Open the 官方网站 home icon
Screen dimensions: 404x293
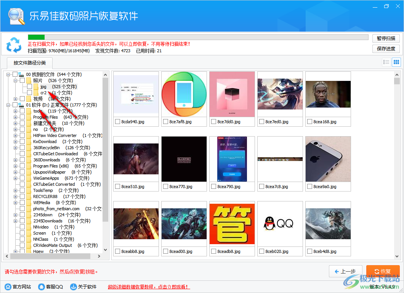click(x=8, y=287)
